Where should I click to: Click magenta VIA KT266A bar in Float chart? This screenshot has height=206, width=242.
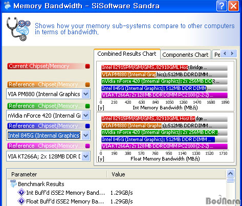click(164, 146)
